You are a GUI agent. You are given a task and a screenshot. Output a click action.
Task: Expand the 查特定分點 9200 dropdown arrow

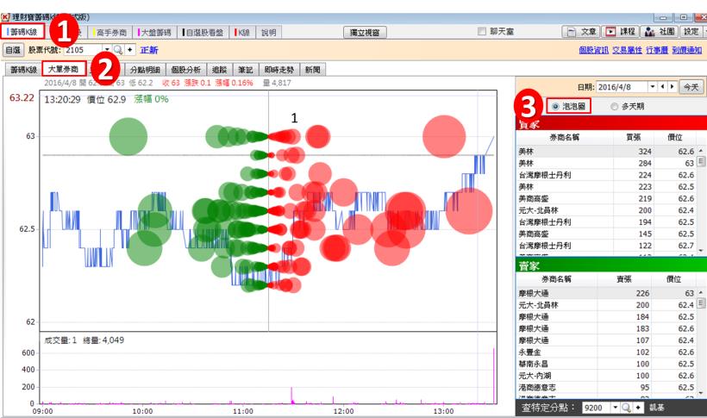point(616,407)
